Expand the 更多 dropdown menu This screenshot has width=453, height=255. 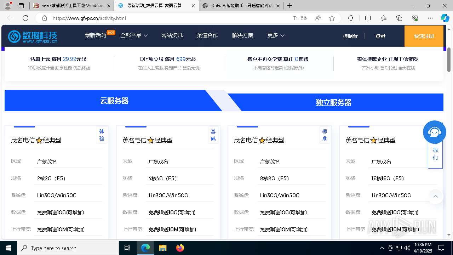click(276, 35)
